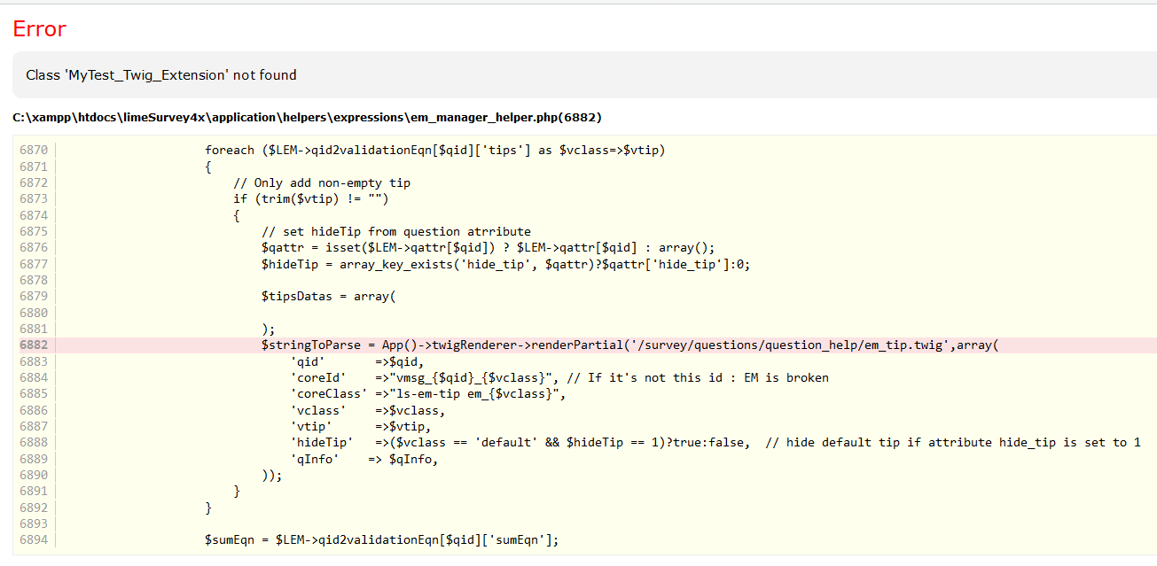This screenshot has height=566, width=1157.
Task: Click the "Class 'MyTest_Twig_Extension' not found" message
Action: pyautogui.click(x=161, y=75)
